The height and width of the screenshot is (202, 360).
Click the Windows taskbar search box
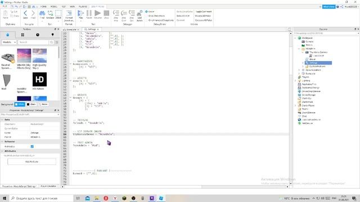[x=42, y=198]
